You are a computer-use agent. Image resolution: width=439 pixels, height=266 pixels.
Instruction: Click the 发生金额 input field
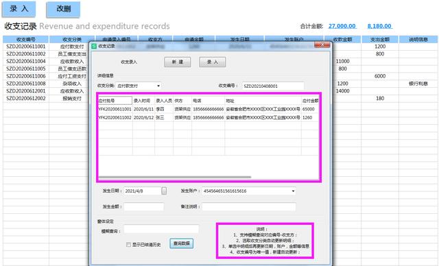click(x=144, y=207)
